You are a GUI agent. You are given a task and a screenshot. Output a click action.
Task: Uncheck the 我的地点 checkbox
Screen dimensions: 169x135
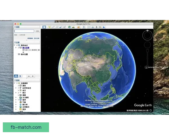coord(17,45)
